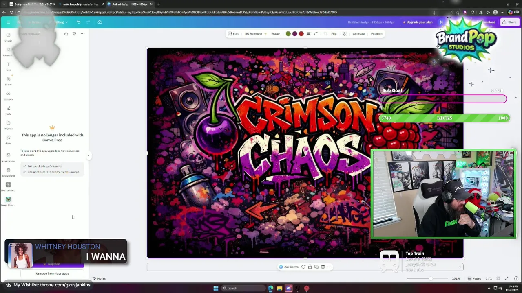
Task: Click the rotate icon beside Ask Canva
Action: [303, 267]
